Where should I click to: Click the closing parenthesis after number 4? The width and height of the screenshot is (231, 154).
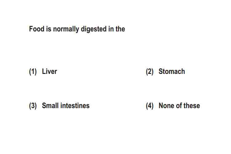[152, 106]
